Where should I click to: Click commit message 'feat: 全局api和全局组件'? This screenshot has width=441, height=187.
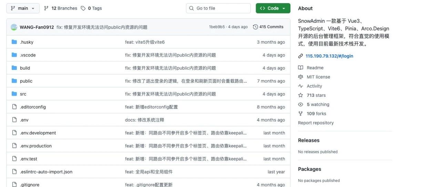149,172
